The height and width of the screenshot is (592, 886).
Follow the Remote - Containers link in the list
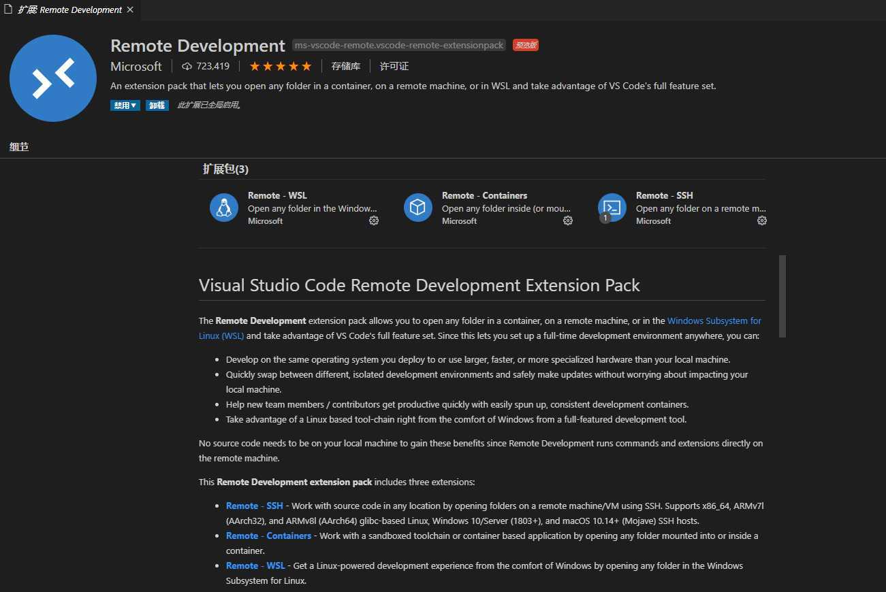click(268, 536)
